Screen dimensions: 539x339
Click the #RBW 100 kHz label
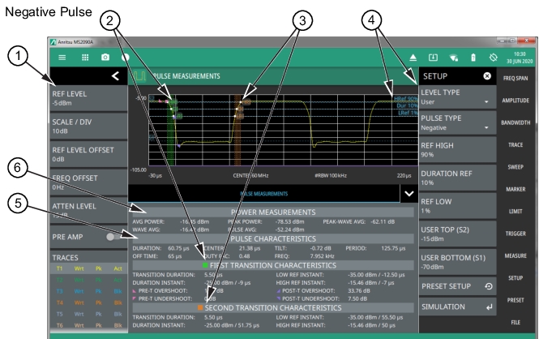point(331,175)
